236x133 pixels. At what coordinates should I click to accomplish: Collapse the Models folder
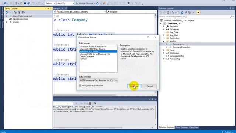tap(164, 41)
